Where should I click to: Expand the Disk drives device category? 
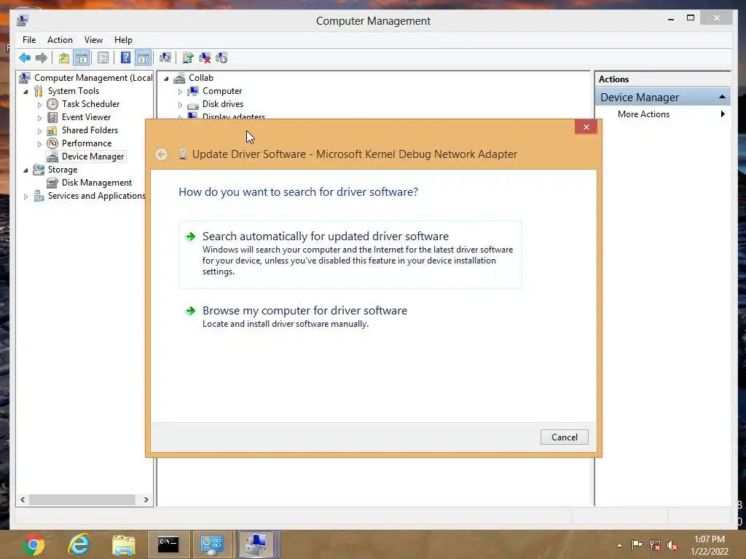pyautogui.click(x=180, y=105)
